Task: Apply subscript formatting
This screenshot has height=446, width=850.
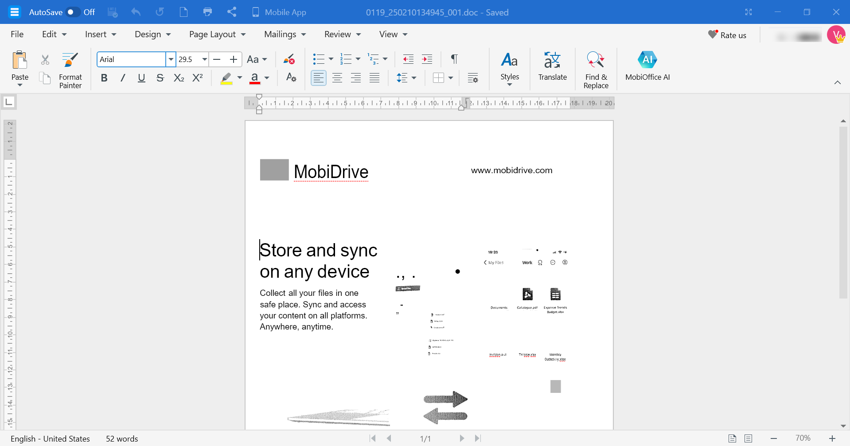Action: pyautogui.click(x=179, y=78)
